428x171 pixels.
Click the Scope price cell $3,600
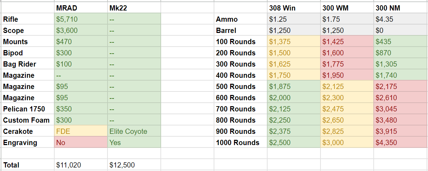[81, 30]
